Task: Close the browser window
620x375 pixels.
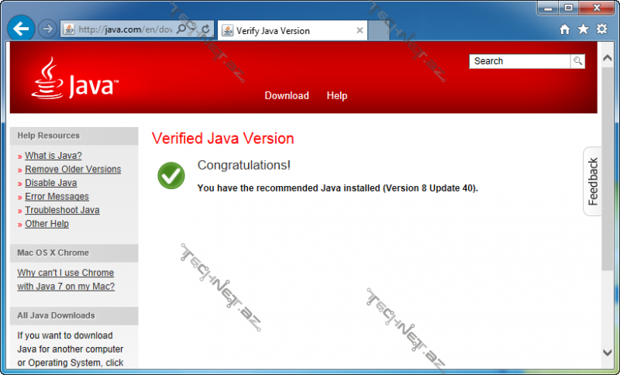Action: (x=597, y=8)
